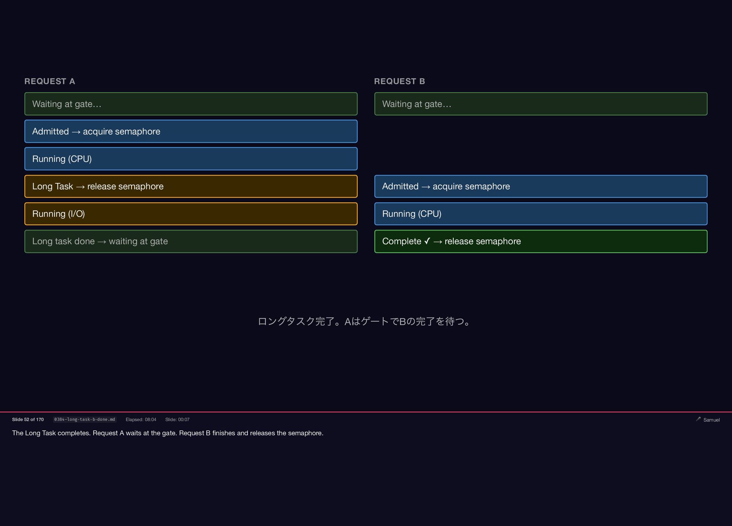The height and width of the screenshot is (526, 732).
Task: Click Request B's Running (CPU) box
Action: 540,213
